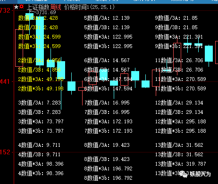Image resolution: width=218 pixels, height=184 pixels.
Task: Select the yellow 数值/3B: 2.428 line
Action: point(38,27)
